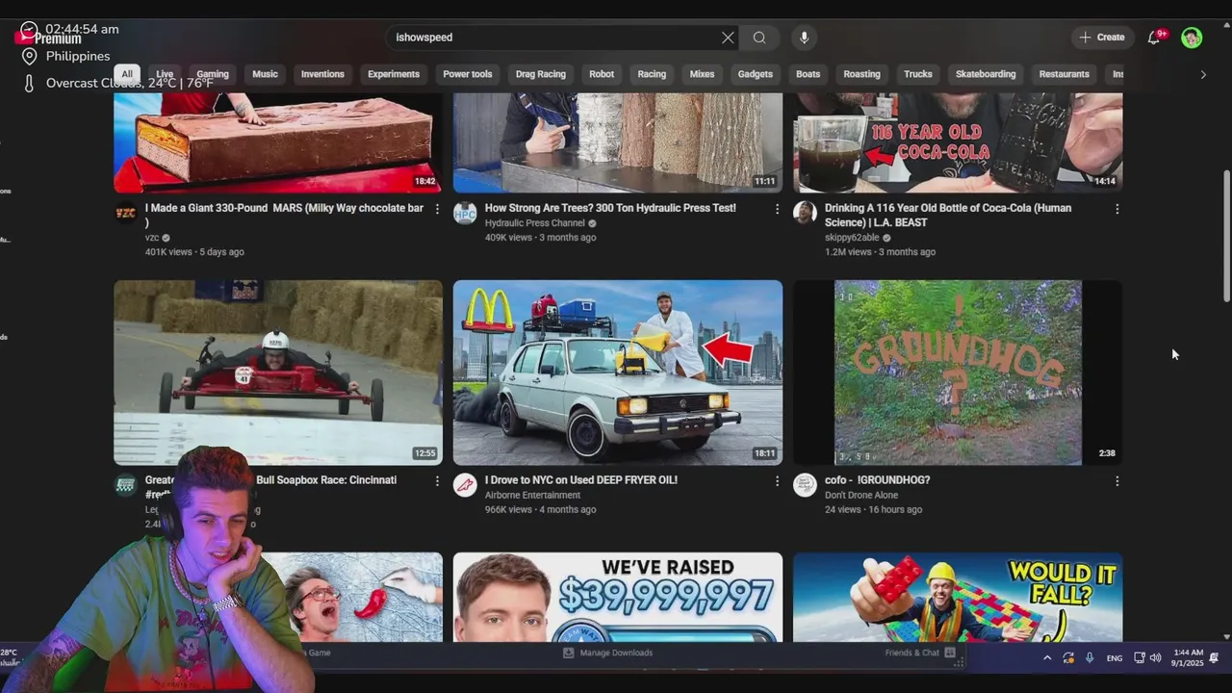Open options for cofo GROUNDHOG video
The height and width of the screenshot is (693, 1232).
[x=1116, y=481]
